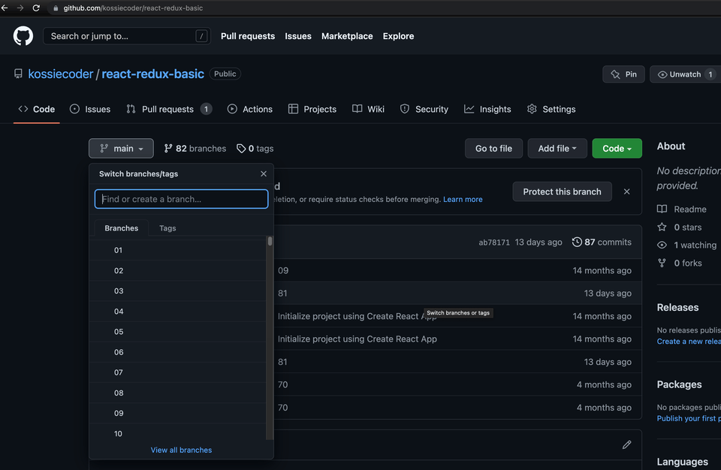Click the 82 branches link

(x=195, y=149)
